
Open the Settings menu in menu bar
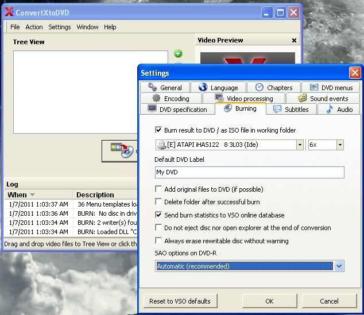tap(60, 27)
